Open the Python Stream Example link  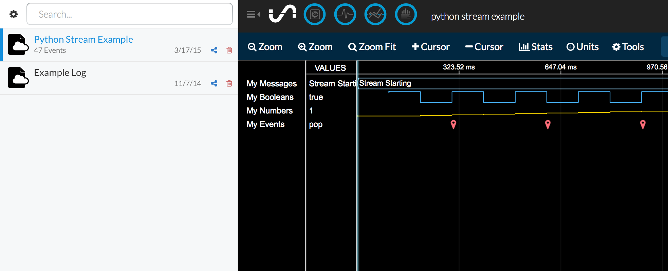[x=83, y=40]
